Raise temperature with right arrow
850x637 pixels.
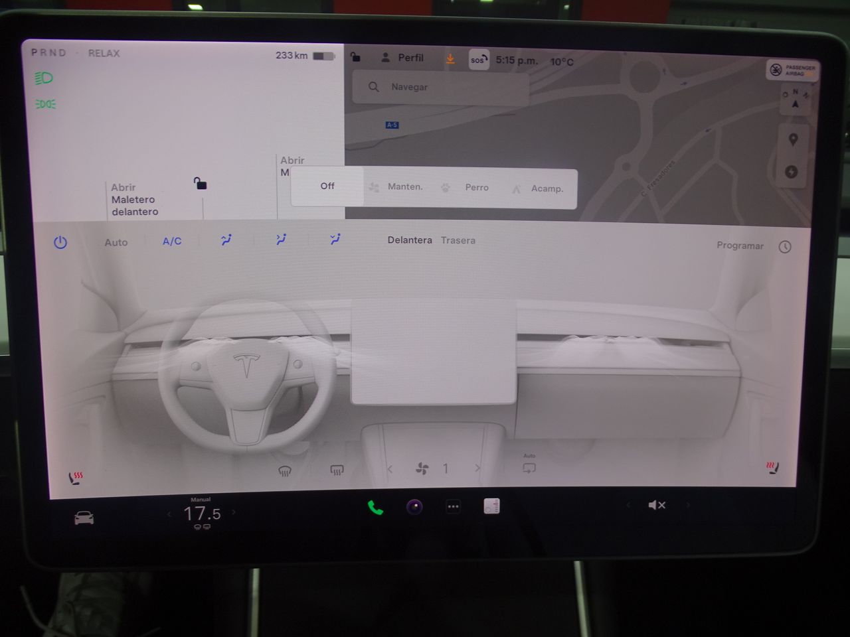tap(233, 512)
